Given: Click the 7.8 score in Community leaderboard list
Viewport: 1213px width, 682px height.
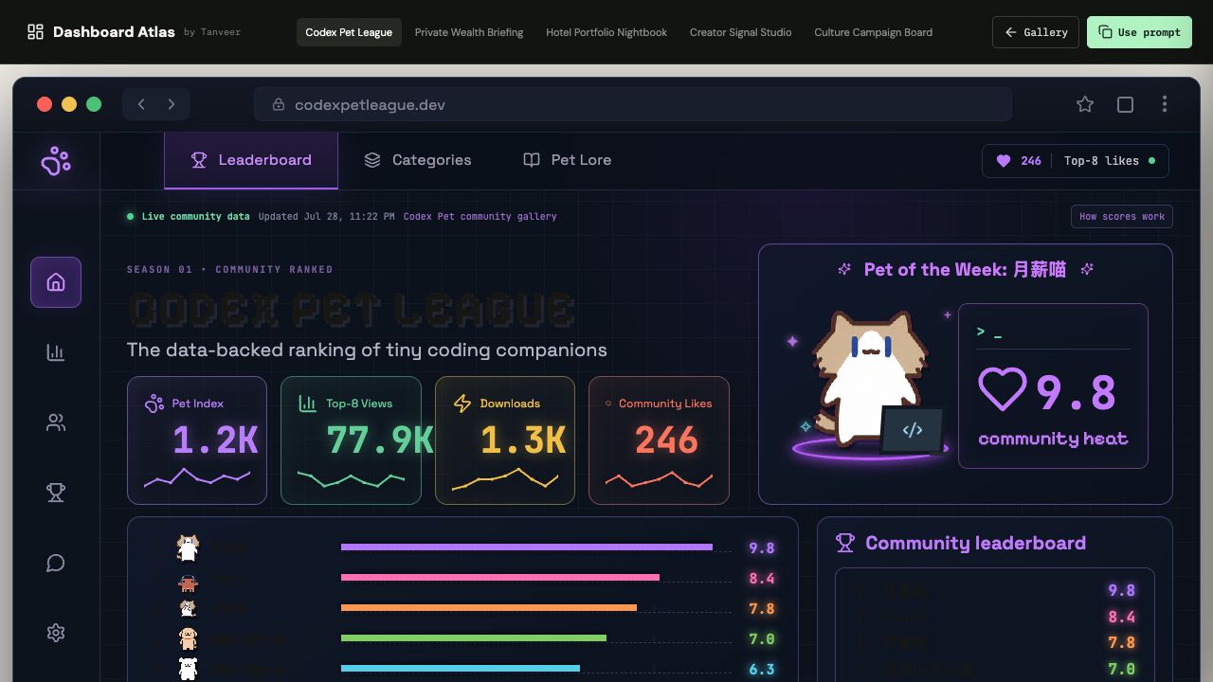Looking at the screenshot, I should coord(1121,643).
